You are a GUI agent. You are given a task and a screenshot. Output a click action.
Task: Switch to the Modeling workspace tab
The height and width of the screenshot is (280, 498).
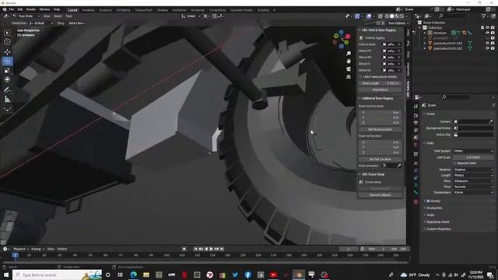coord(88,10)
